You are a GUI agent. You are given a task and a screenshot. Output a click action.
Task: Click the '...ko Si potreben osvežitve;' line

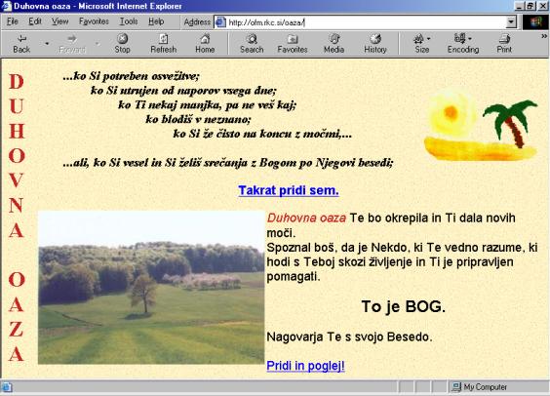click(x=132, y=76)
